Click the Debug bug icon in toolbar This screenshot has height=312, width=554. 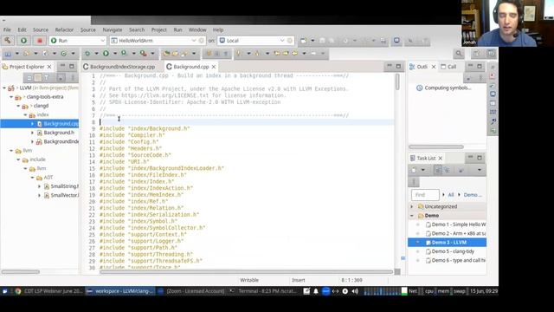[x=87, y=54]
